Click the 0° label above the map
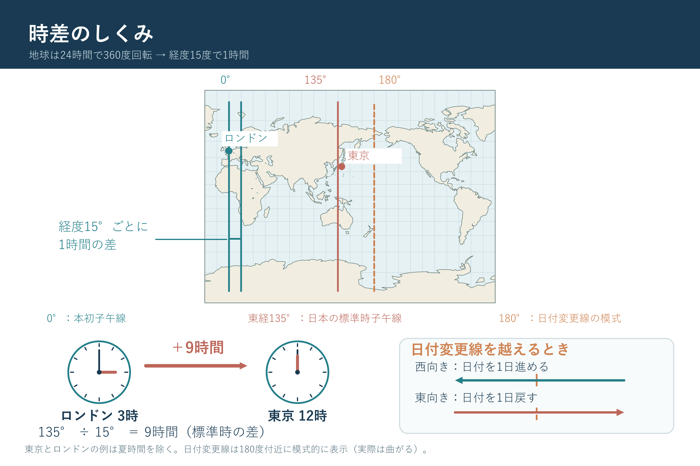 click(x=225, y=80)
